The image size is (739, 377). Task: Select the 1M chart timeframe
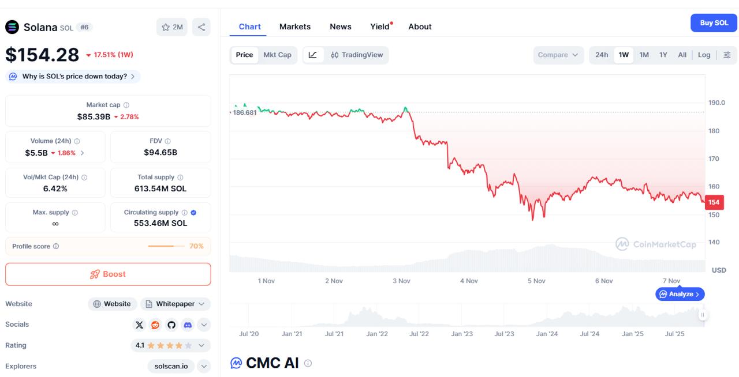[644, 55]
